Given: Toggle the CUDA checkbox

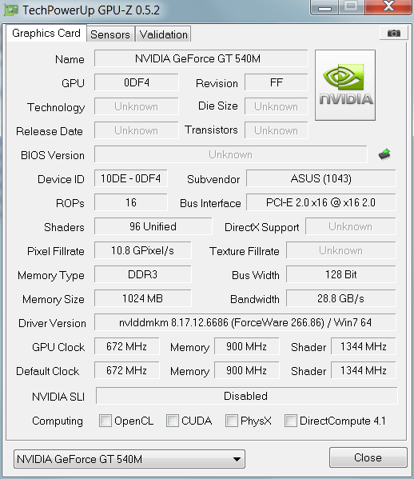Looking at the screenshot, I should (x=172, y=421).
